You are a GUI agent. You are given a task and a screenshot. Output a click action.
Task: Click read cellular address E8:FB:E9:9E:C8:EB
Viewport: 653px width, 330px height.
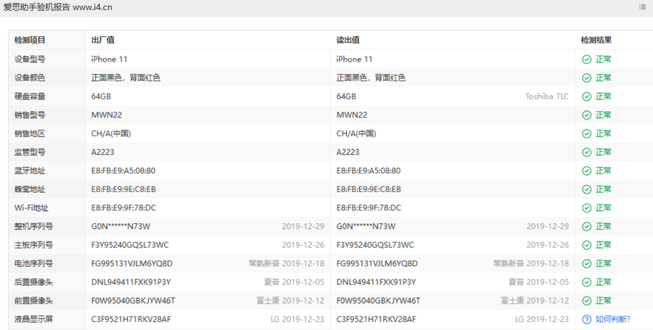[x=369, y=189]
